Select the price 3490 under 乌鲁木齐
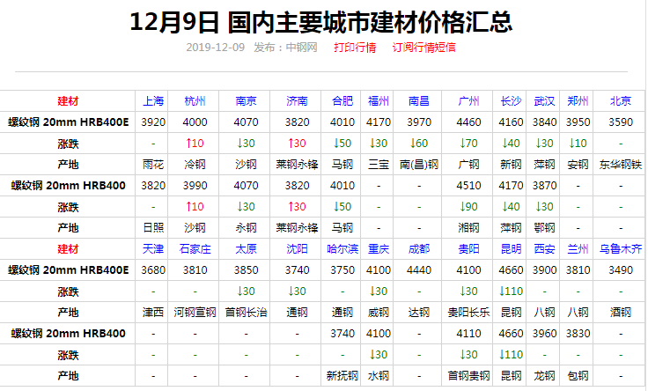648x391 pixels. point(621,270)
